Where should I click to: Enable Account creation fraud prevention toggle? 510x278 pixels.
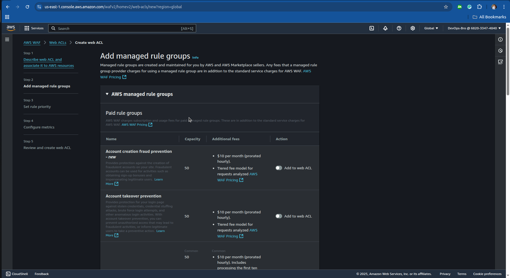(279, 168)
